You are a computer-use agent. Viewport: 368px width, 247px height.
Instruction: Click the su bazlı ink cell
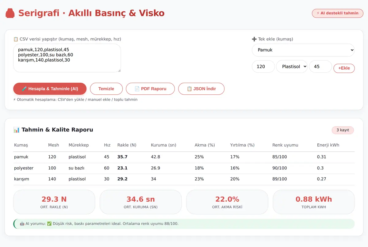(x=76, y=168)
